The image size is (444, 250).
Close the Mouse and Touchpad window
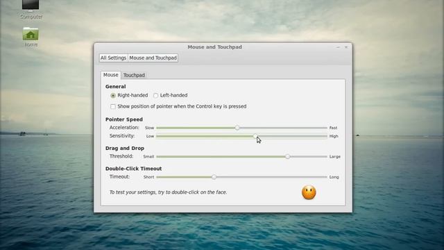pyautogui.click(x=346, y=47)
